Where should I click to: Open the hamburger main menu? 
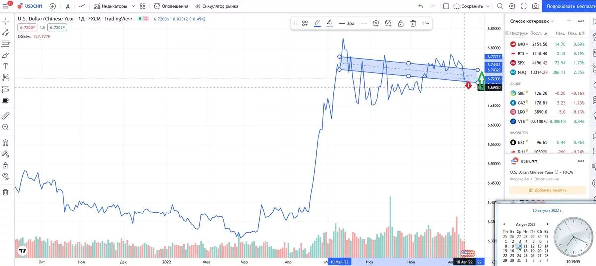pyautogui.click(x=5, y=6)
